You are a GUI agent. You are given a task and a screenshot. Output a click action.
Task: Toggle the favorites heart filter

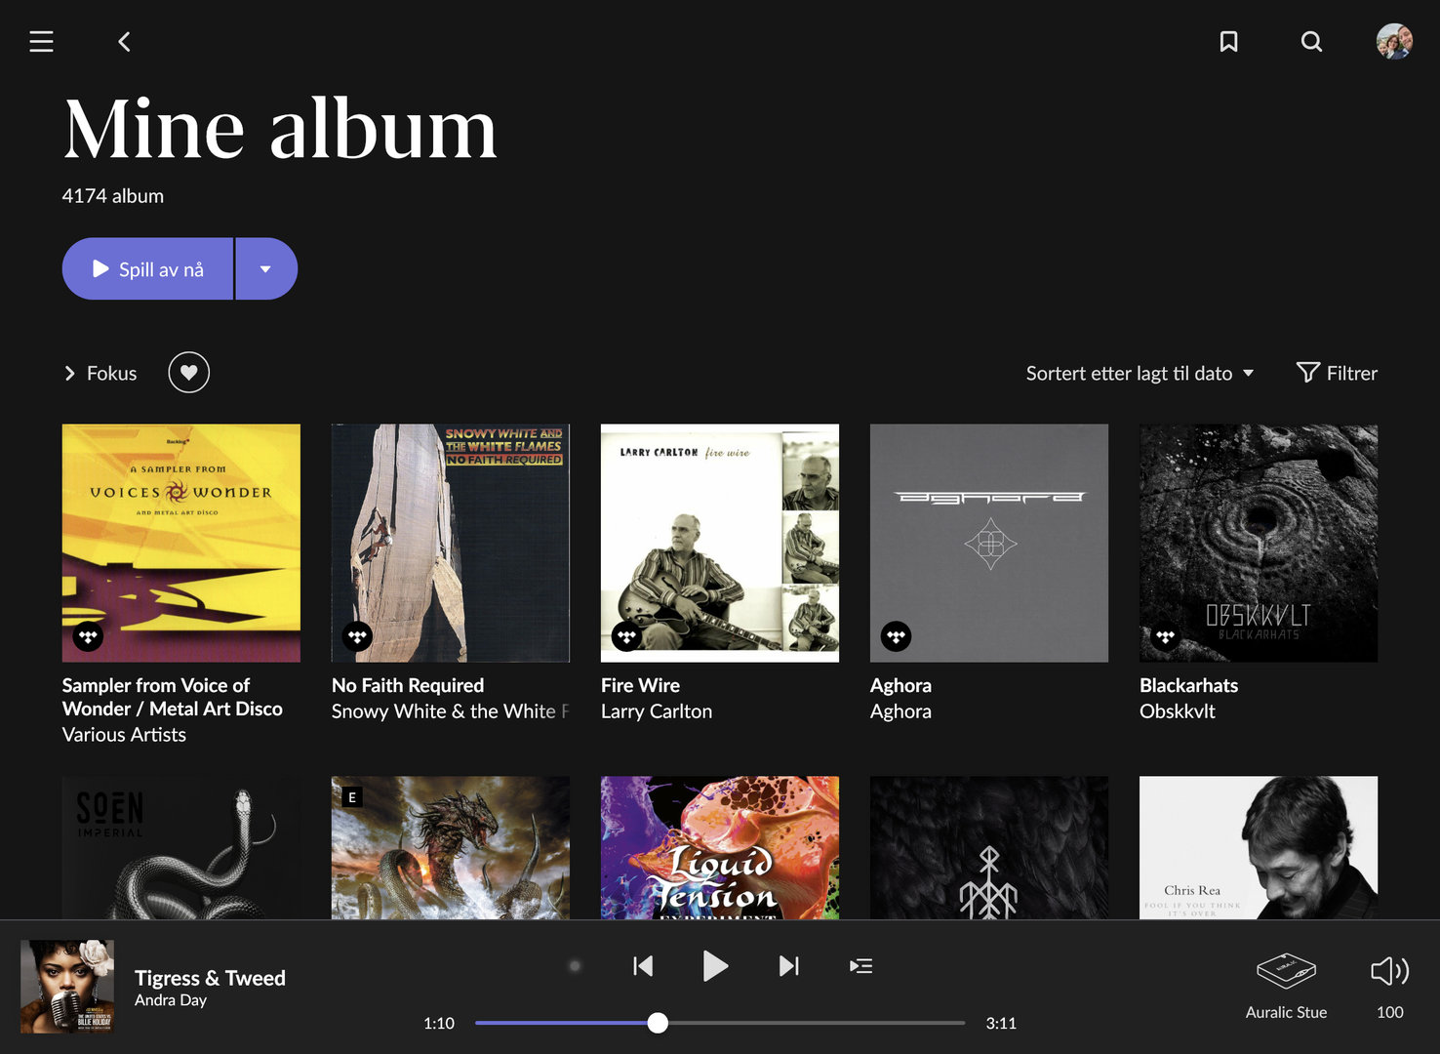click(188, 372)
